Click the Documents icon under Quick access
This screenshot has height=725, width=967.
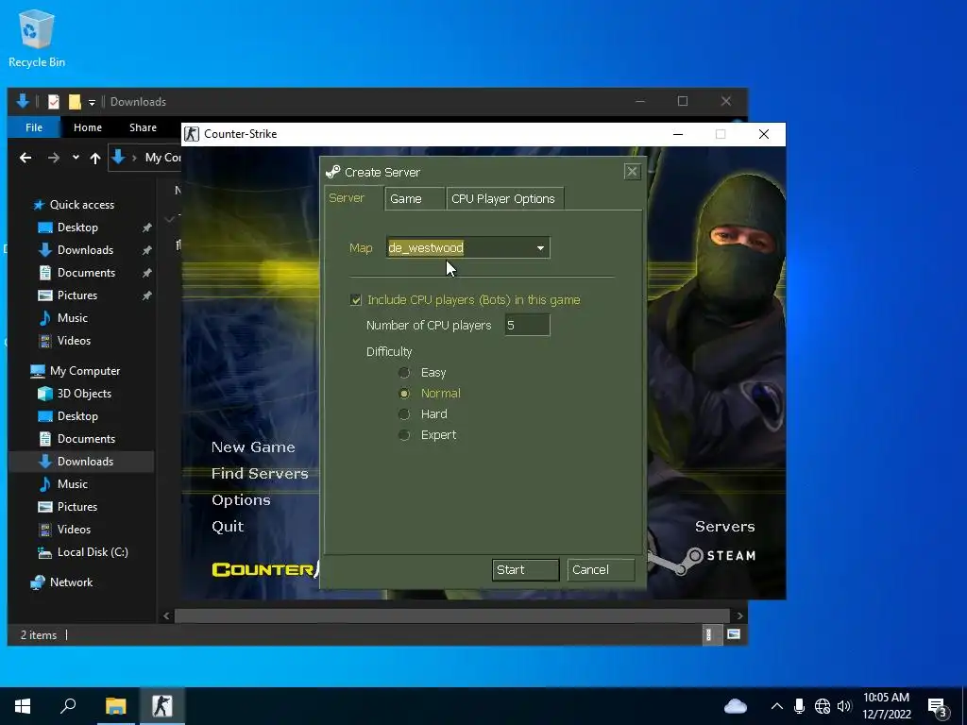(45, 273)
